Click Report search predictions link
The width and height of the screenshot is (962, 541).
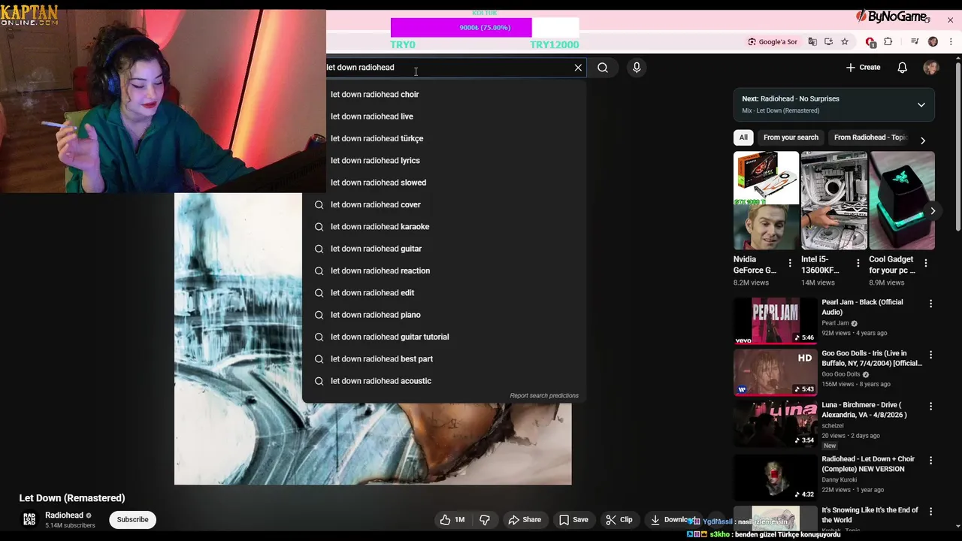[x=544, y=396]
